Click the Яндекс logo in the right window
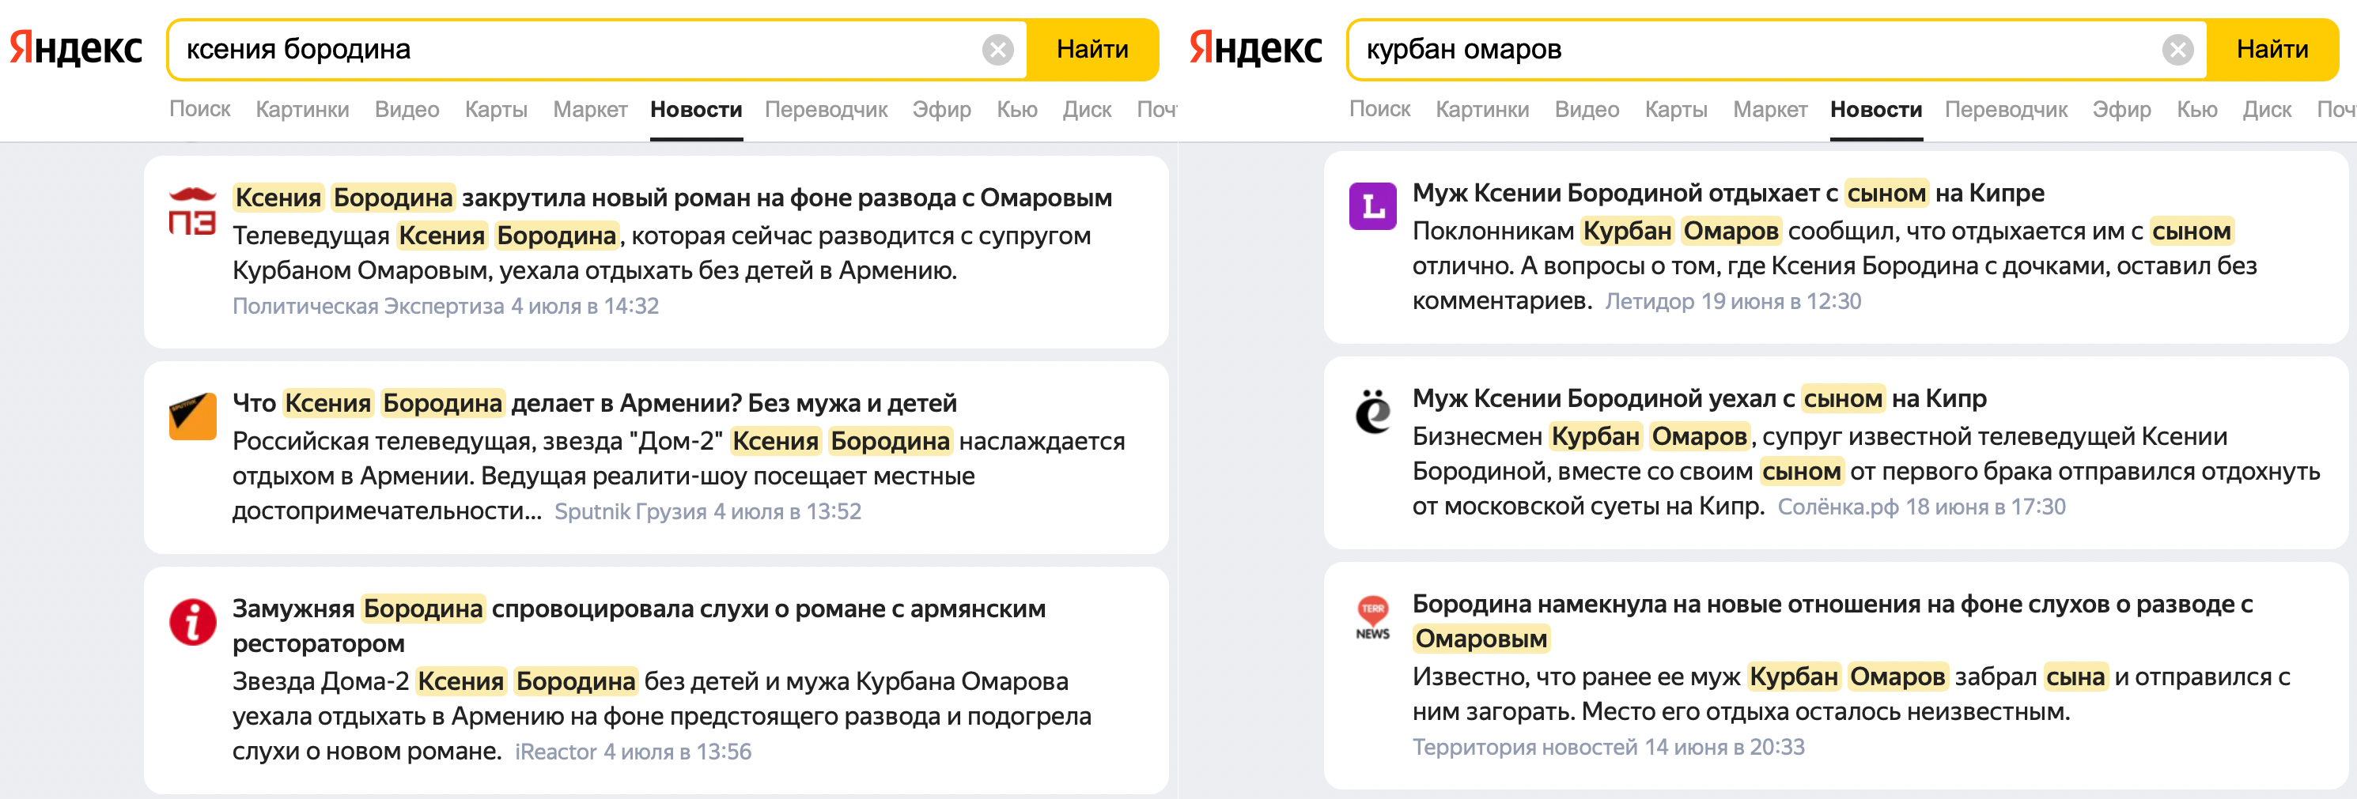This screenshot has width=2357, height=799. 1255,48
